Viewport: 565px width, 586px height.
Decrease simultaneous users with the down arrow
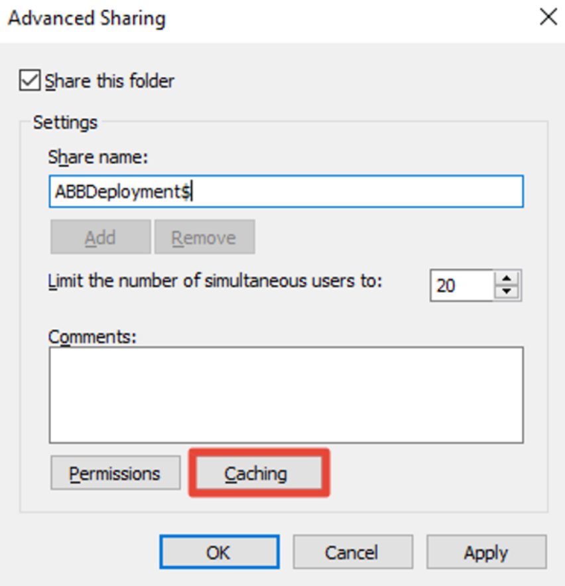[x=507, y=291]
